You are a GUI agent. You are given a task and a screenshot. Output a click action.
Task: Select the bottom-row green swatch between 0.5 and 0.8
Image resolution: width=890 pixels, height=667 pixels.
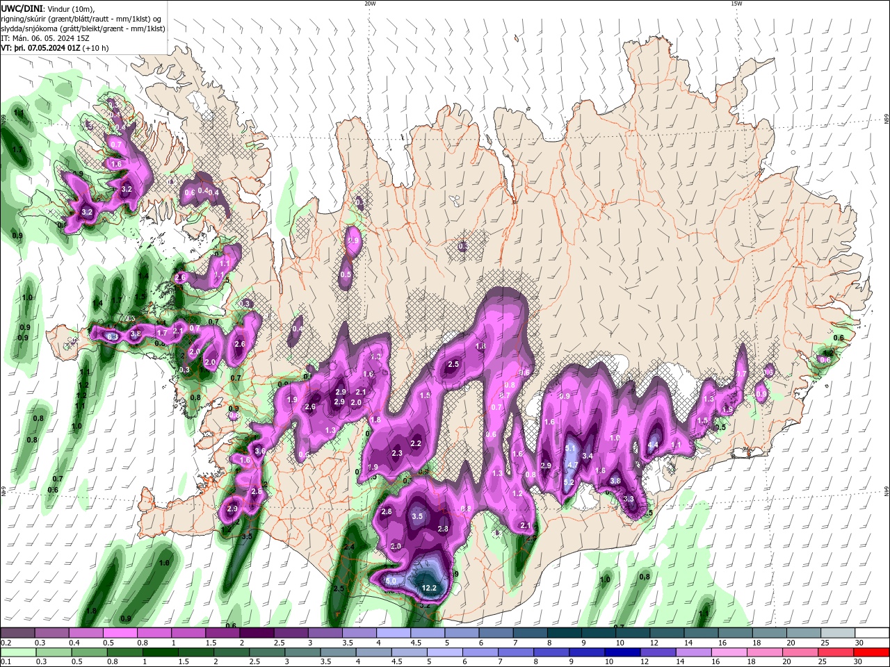88,652
